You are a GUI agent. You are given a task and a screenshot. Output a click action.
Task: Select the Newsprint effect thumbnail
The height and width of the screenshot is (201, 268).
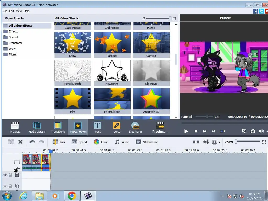click(112, 73)
